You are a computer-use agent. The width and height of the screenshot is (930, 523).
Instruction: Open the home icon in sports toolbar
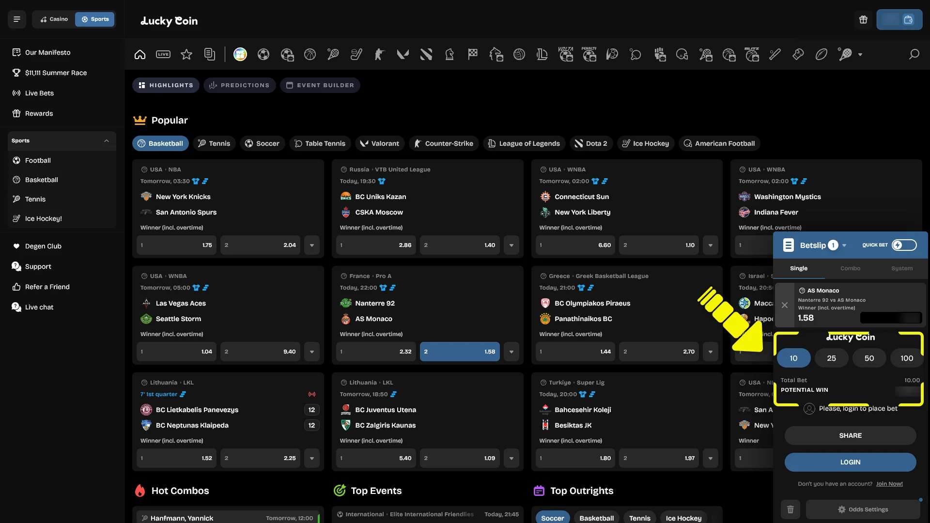(x=140, y=54)
